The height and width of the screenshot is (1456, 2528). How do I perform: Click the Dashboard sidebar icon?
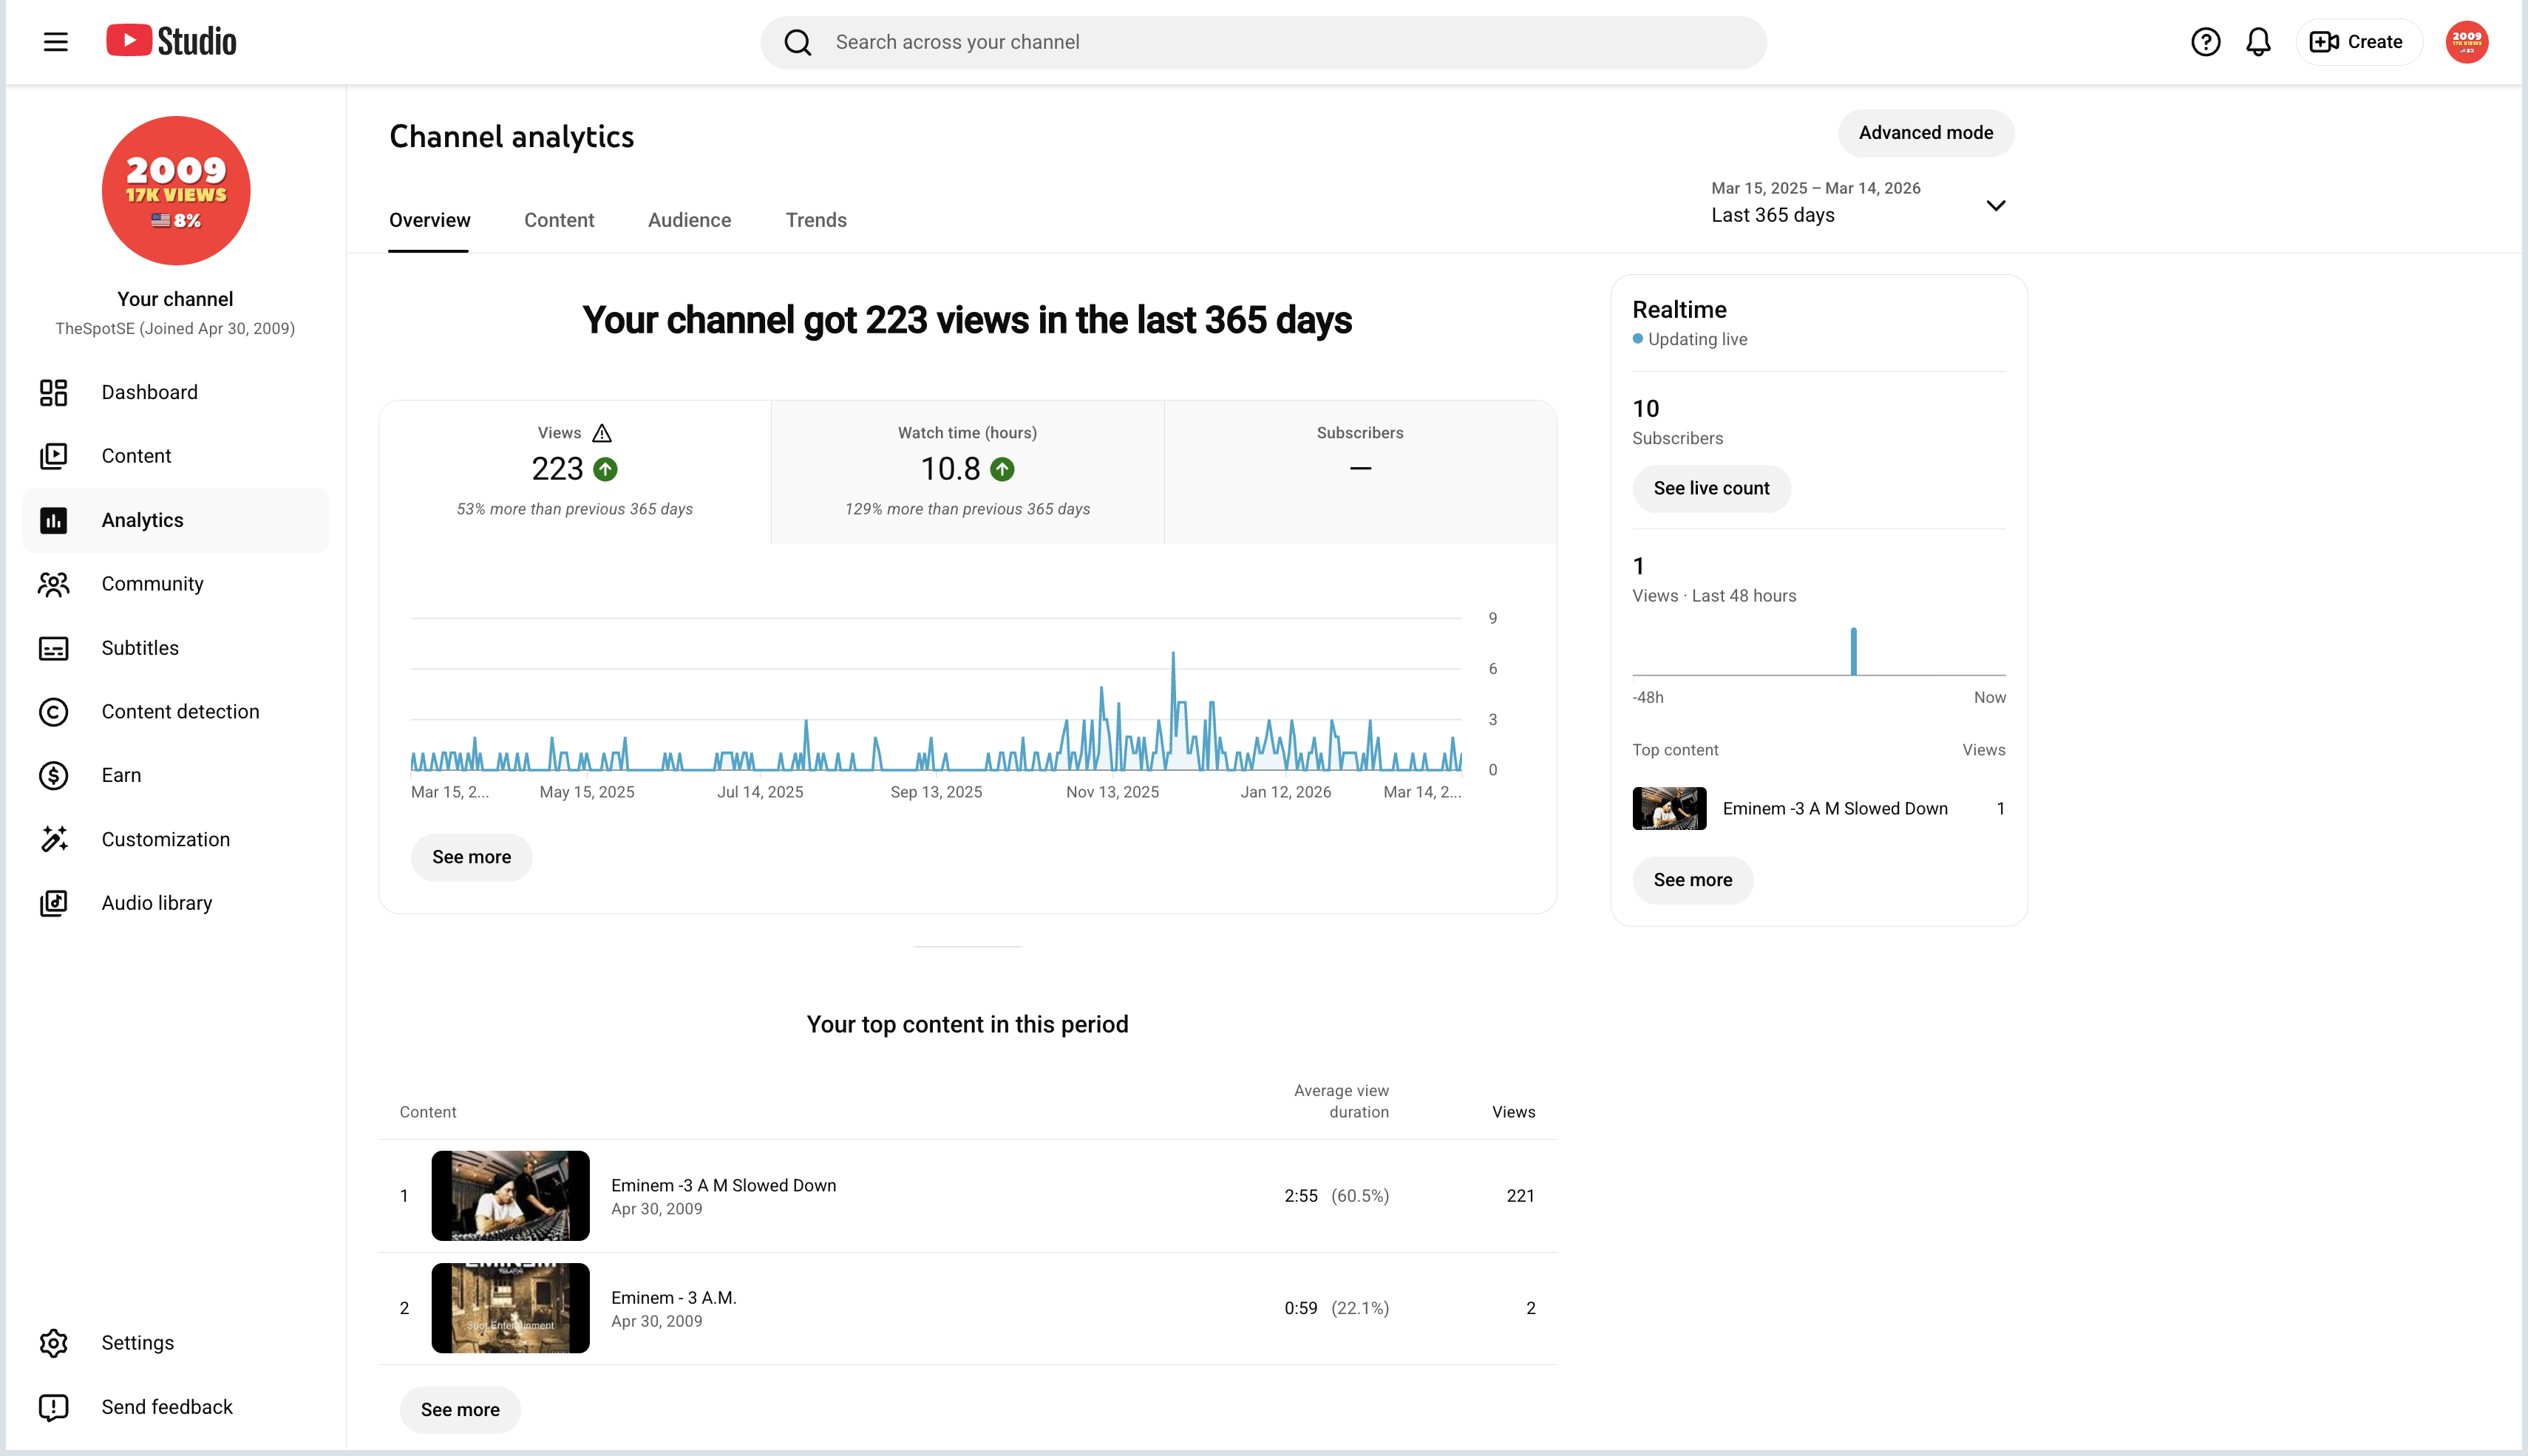point(53,392)
